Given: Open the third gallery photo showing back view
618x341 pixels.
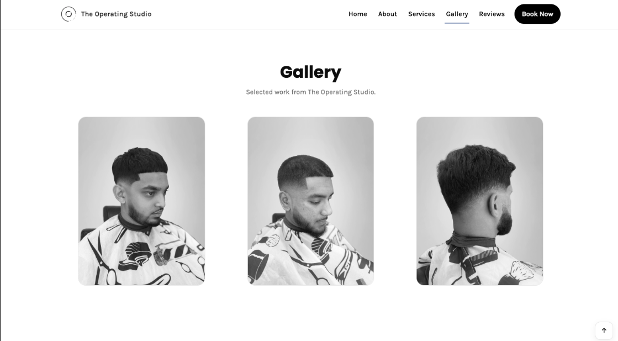Looking at the screenshot, I should [x=480, y=201].
